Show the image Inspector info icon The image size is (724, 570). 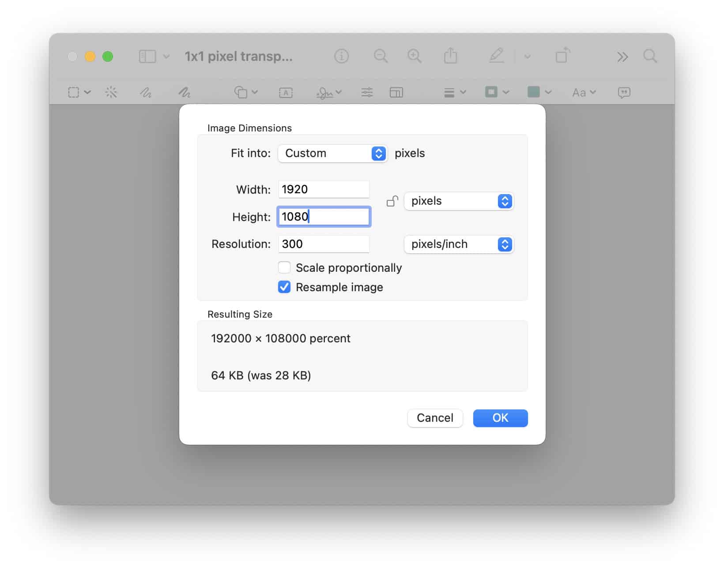point(341,56)
